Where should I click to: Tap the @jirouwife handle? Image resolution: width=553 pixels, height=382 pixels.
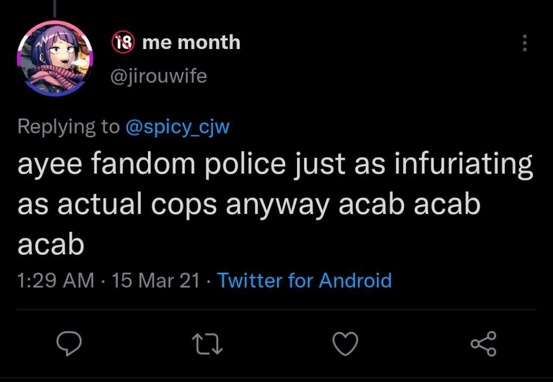[158, 76]
